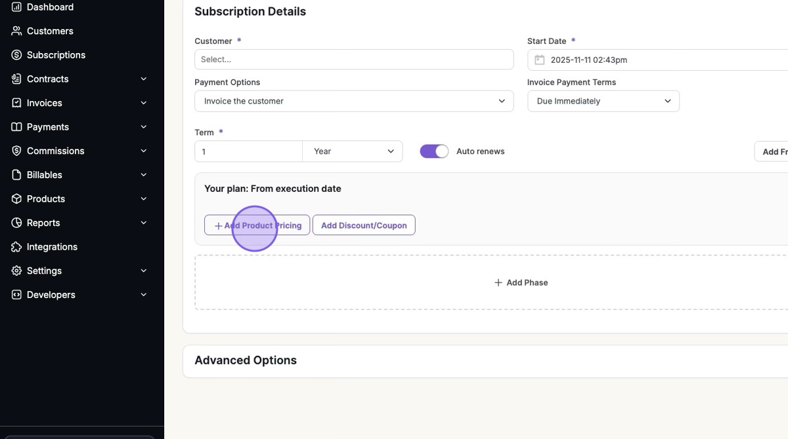This screenshot has width=788, height=439.
Task: Open the Term unit Year dropdown
Action: [x=353, y=151]
